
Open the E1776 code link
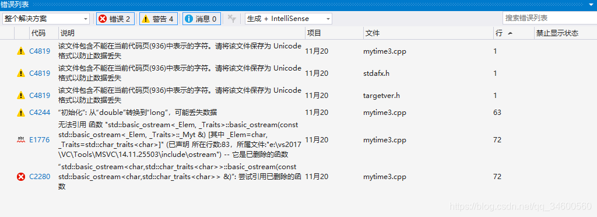(x=40, y=140)
